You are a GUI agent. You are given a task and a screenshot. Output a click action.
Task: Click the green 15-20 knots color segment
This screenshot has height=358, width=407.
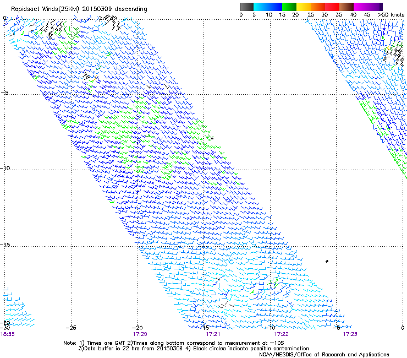tap(289, 7)
